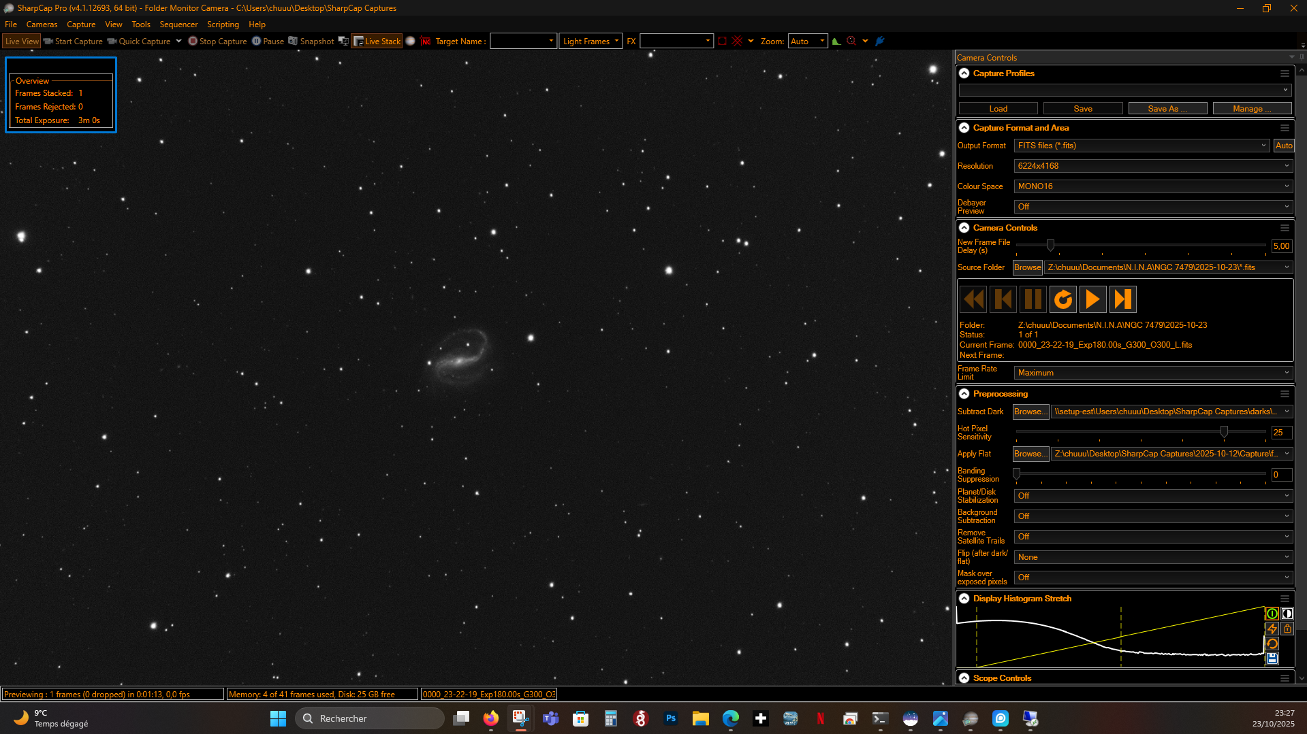1307x734 pixels.
Task: Skip to last frame in folder monitor
Action: point(1122,299)
